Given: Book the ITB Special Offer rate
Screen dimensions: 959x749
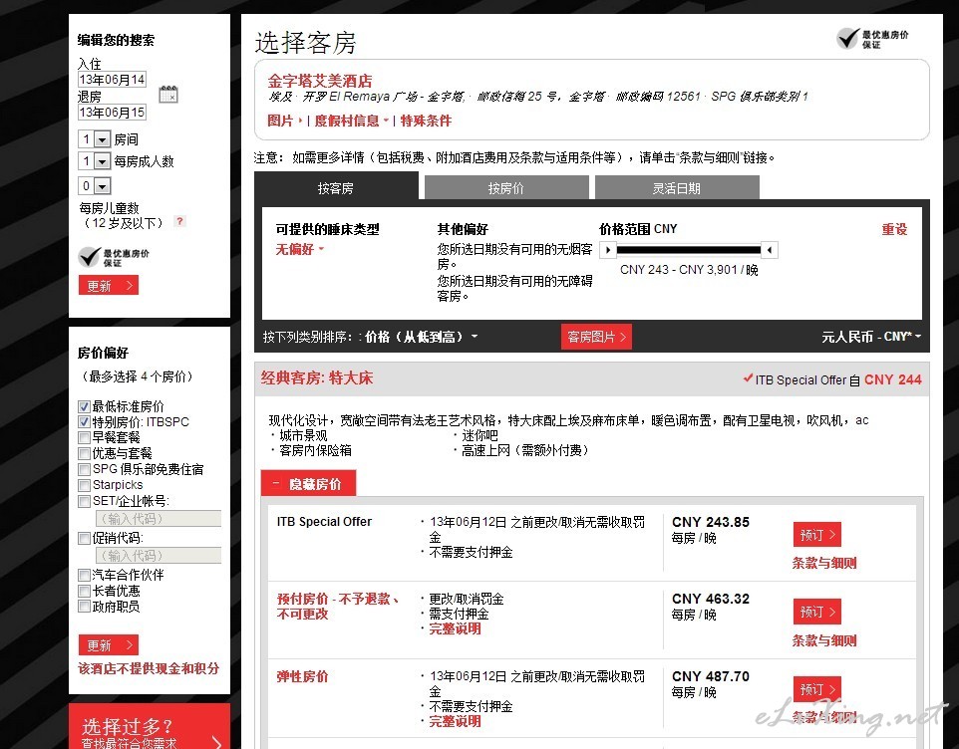Looking at the screenshot, I should [817, 535].
